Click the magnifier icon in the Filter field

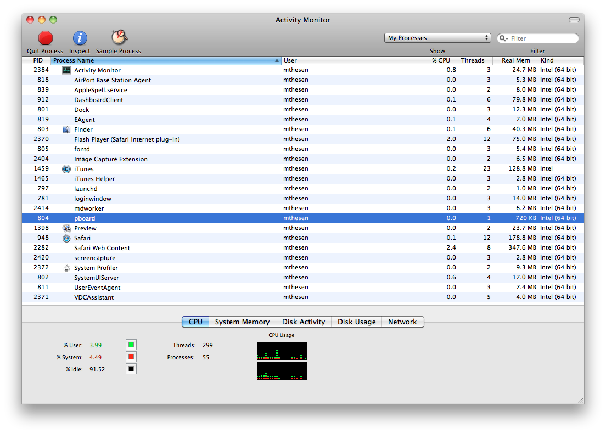point(503,38)
